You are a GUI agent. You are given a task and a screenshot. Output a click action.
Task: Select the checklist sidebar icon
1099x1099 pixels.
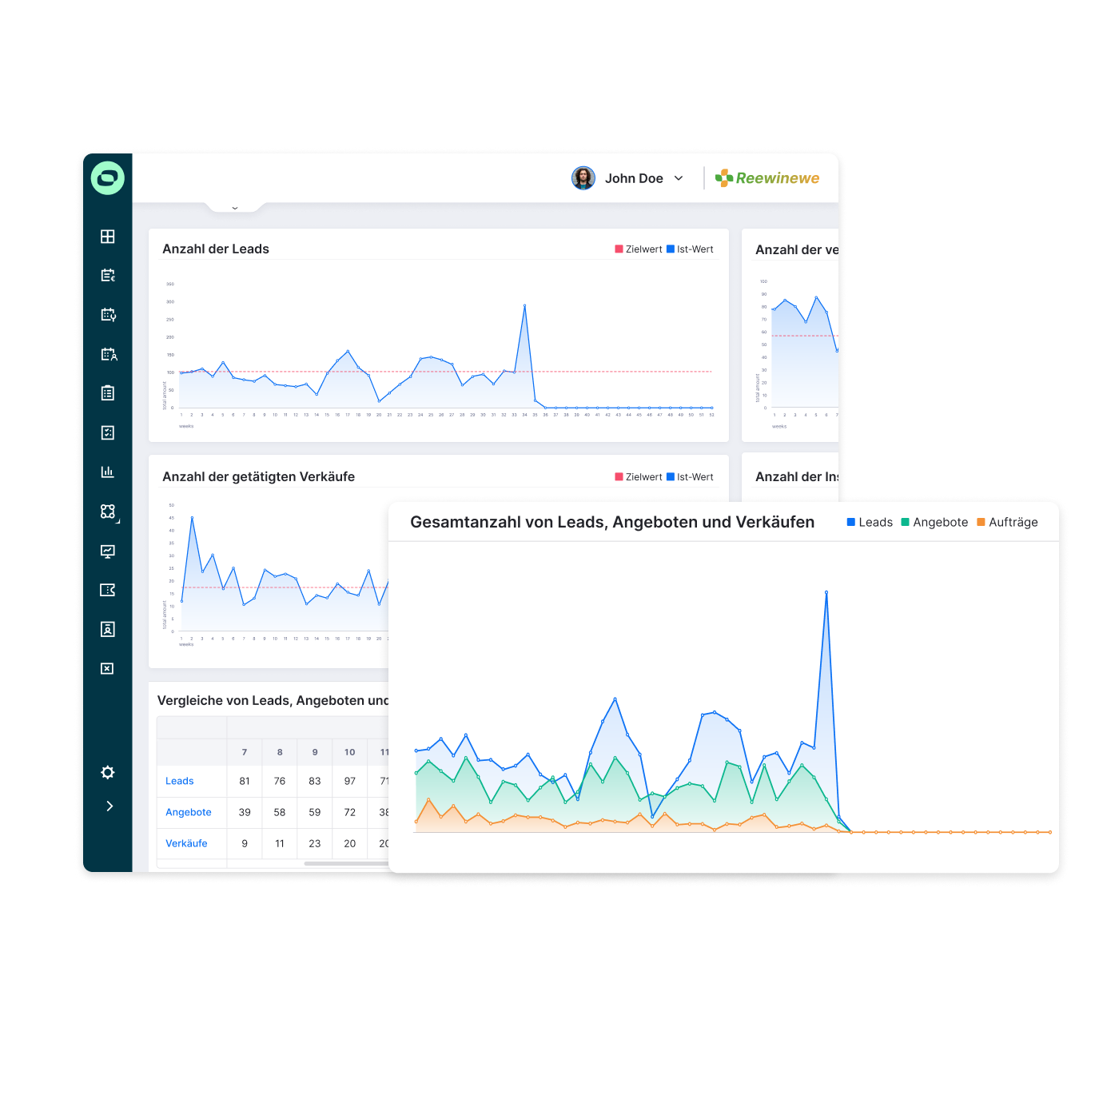[108, 432]
